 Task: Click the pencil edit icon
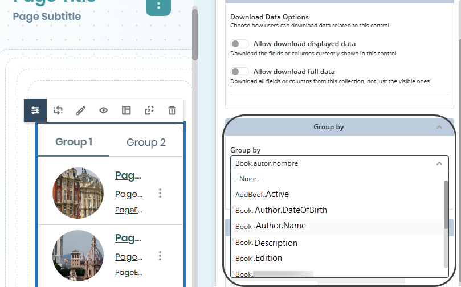pyautogui.click(x=81, y=110)
